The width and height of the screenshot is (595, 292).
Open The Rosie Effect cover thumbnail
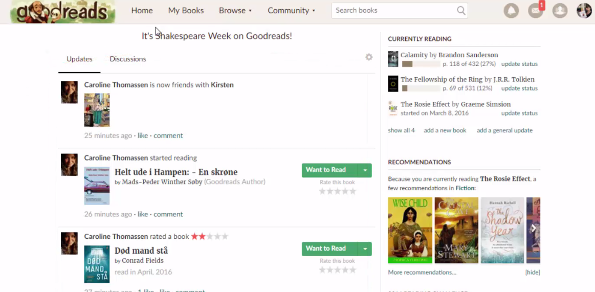[x=393, y=108]
